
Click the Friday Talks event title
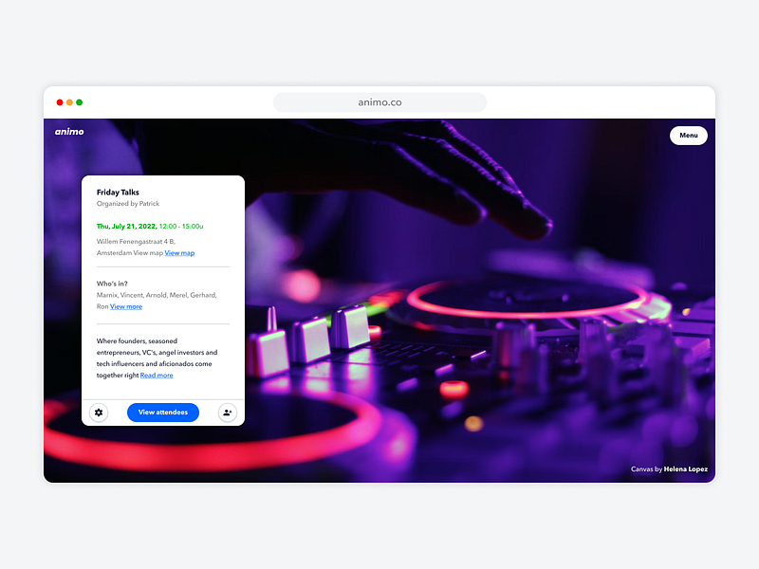click(118, 193)
